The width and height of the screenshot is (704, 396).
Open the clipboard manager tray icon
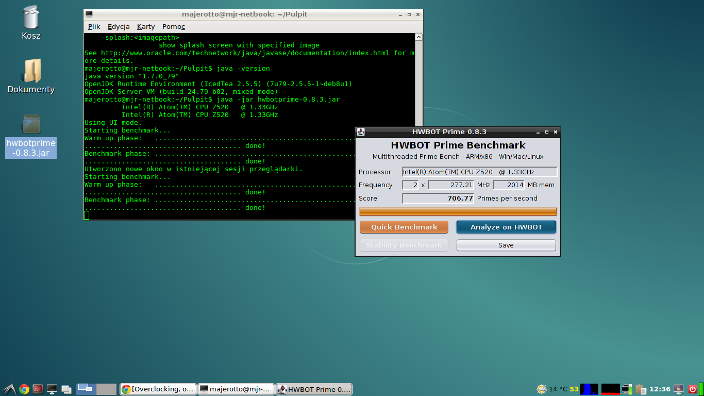click(x=641, y=389)
